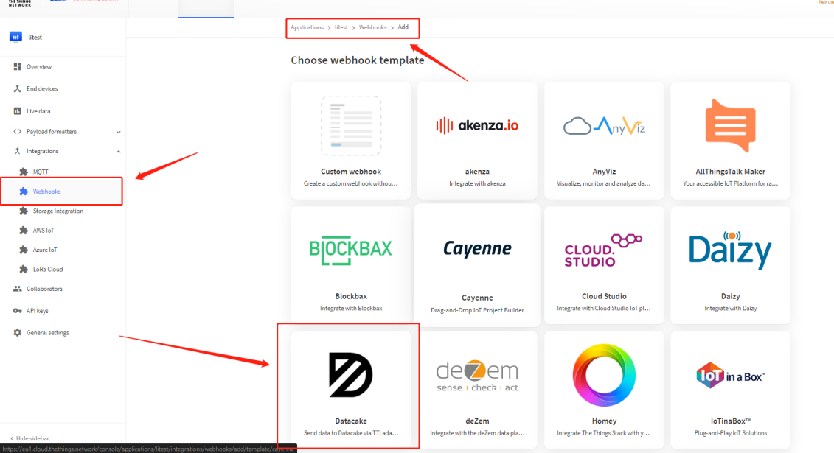Click the litest application icon

[15, 37]
